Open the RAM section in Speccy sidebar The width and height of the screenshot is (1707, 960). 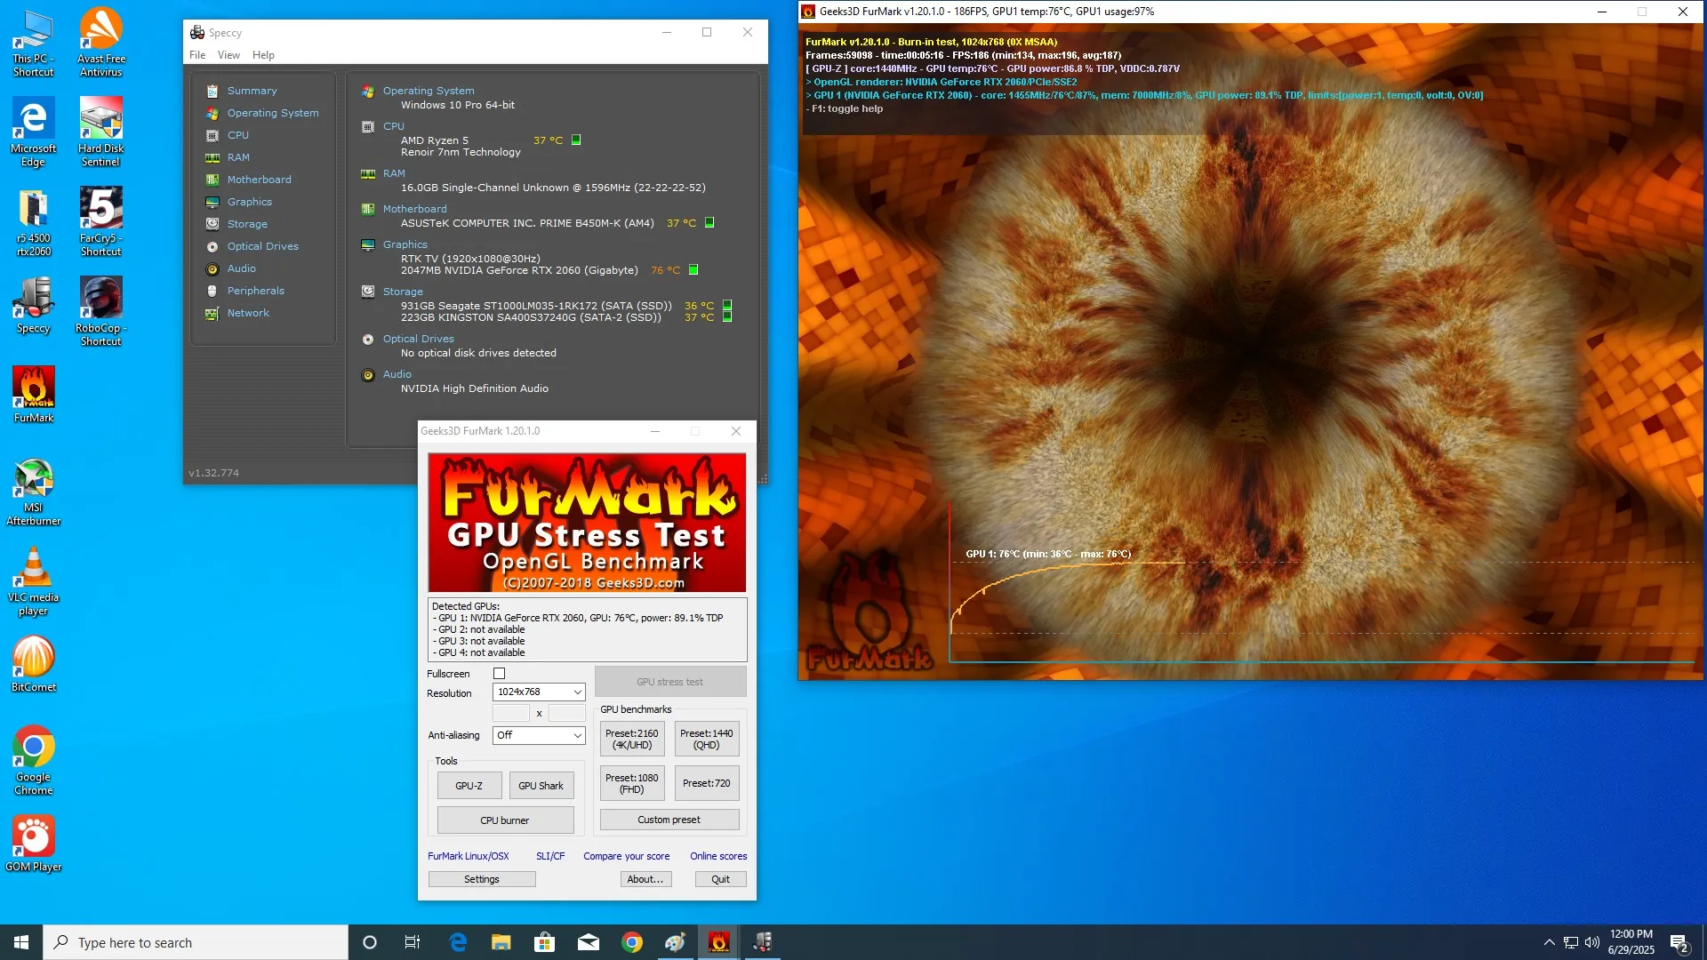[237, 157]
